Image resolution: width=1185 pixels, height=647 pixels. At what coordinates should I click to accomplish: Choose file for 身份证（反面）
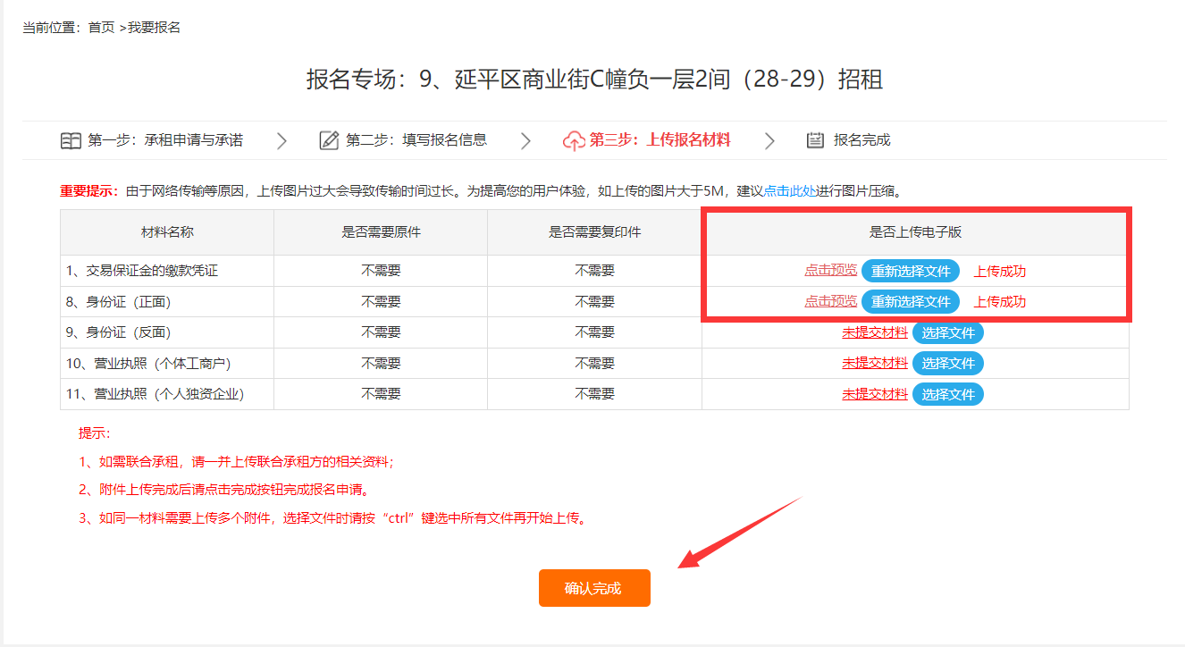coord(947,332)
